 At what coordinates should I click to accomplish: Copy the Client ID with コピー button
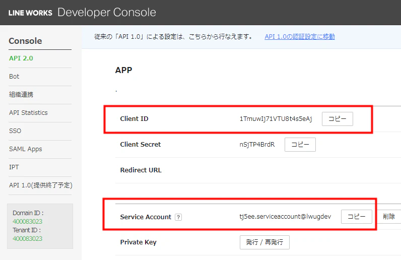point(338,119)
